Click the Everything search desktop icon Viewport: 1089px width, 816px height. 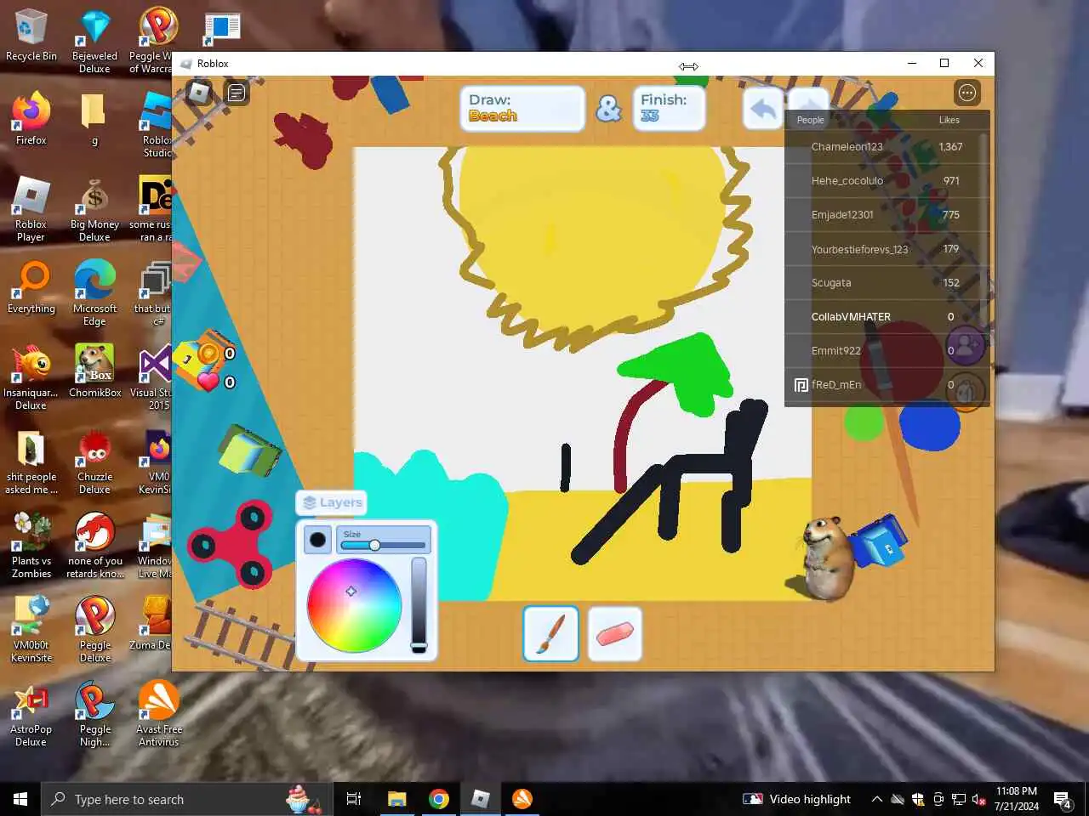pos(31,287)
